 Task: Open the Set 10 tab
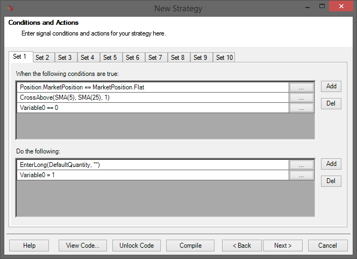(x=224, y=58)
